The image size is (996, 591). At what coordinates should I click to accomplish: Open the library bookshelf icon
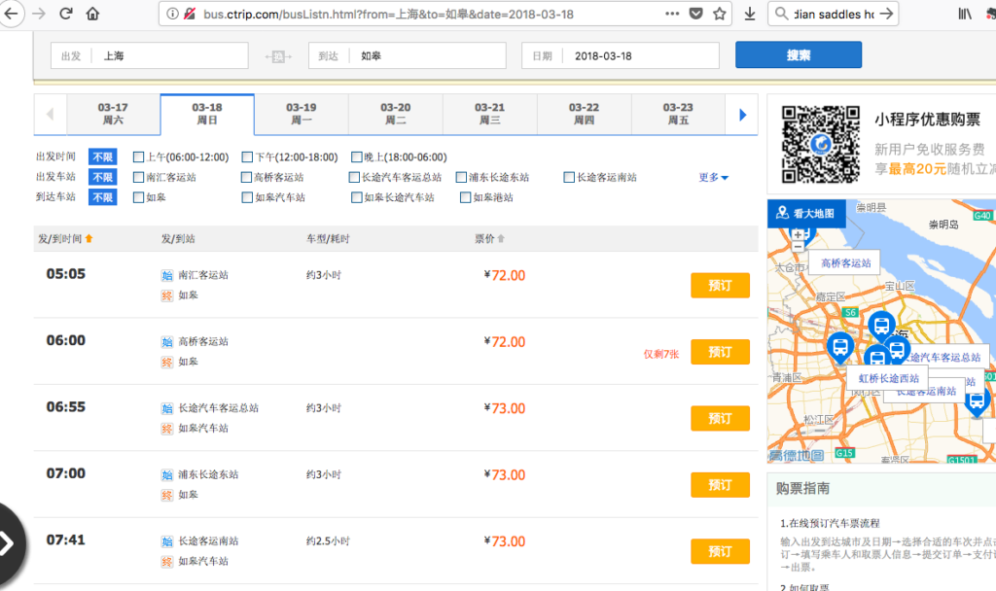(964, 14)
